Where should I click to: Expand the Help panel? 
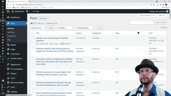click(162, 15)
